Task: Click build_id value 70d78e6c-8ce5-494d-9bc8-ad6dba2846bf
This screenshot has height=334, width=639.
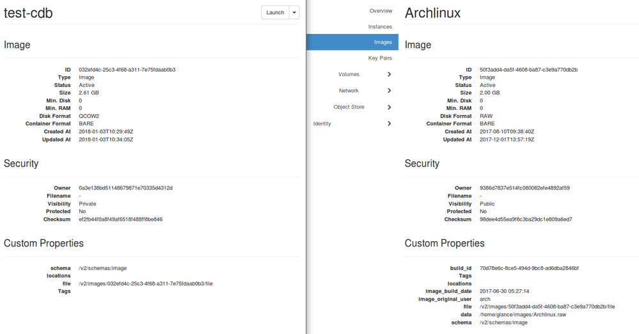Action: (x=530, y=268)
